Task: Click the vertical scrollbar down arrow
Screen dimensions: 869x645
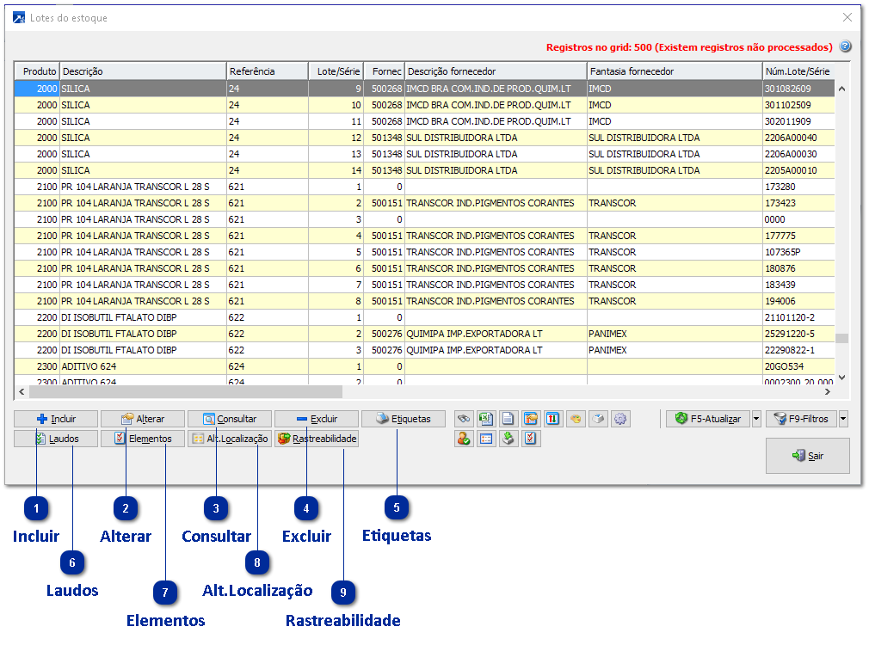Action: click(x=841, y=377)
